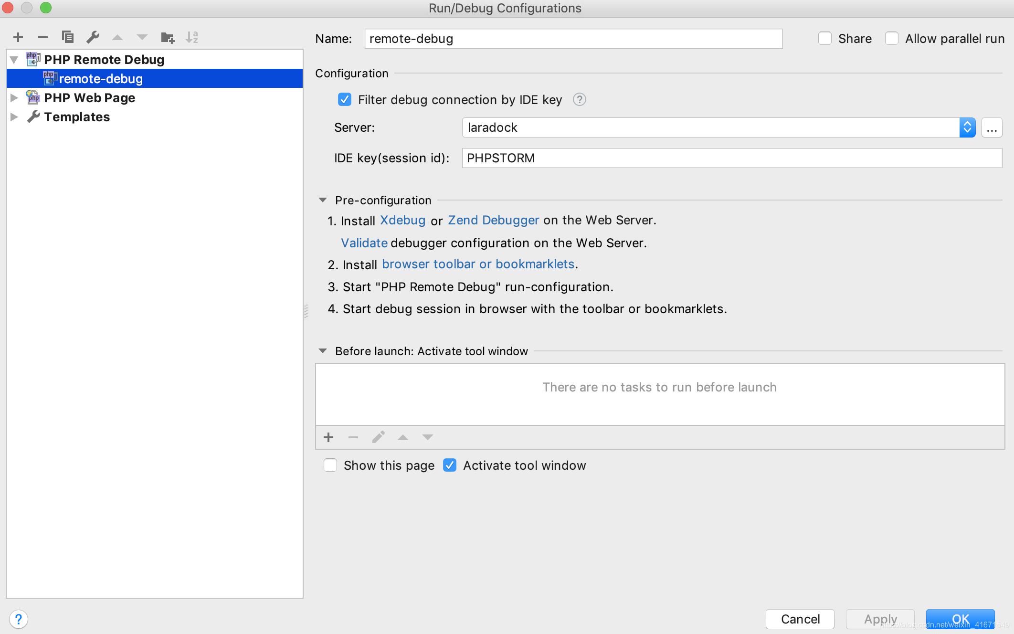1014x634 pixels.
Task: Move configuration down in the toolbar
Action: pos(142,37)
